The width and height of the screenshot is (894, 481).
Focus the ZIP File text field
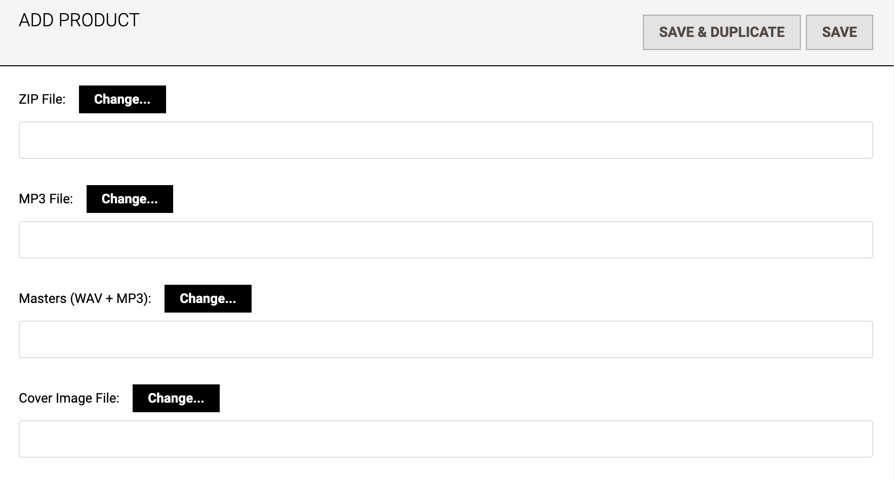click(x=445, y=140)
